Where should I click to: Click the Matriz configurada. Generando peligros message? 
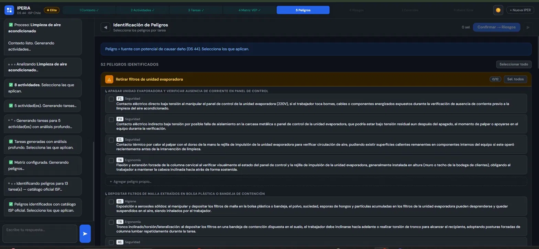click(x=43, y=165)
